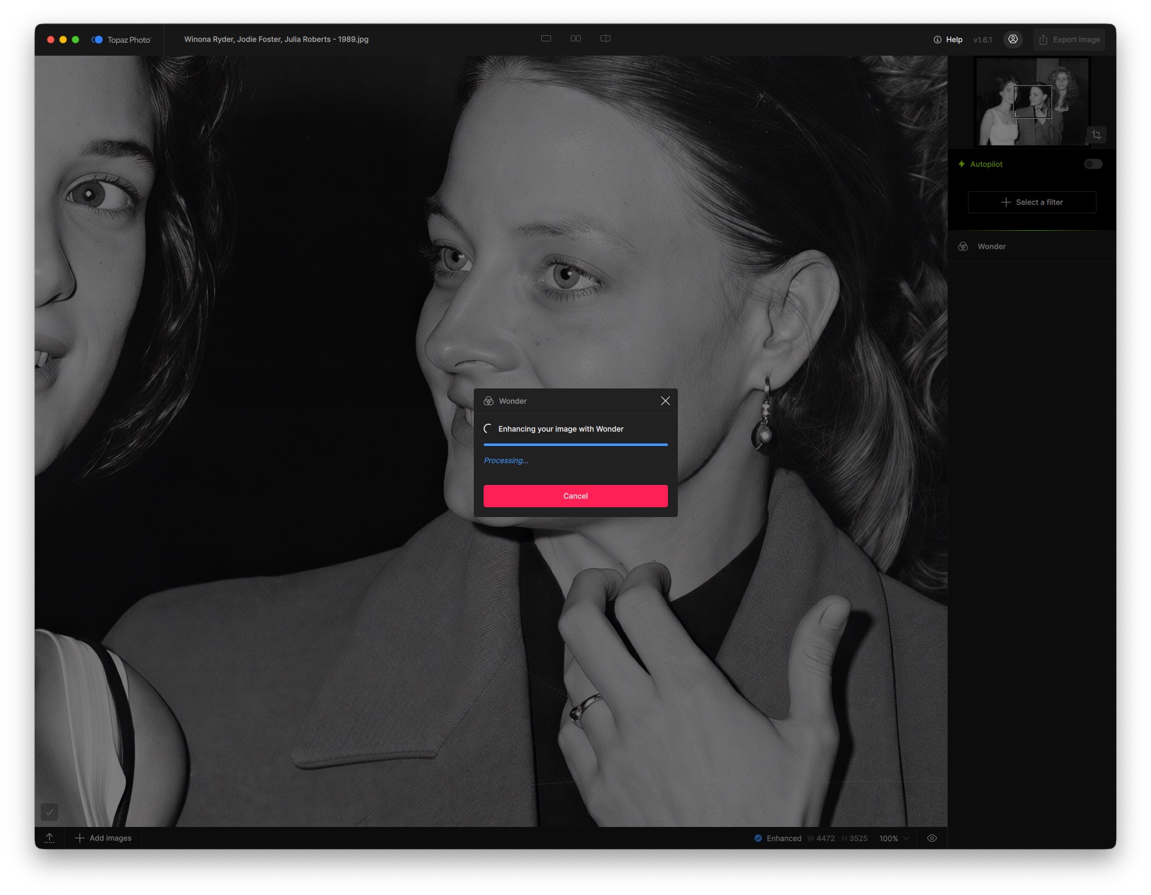Screen dimensions: 1151x895
Task: Click the Export image button
Action: [1069, 40]
